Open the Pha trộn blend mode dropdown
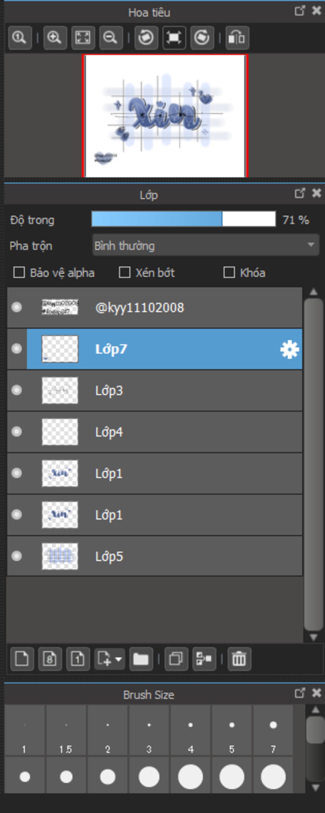Viewport: 325px width, 813px height. click(x=206, y=245)
